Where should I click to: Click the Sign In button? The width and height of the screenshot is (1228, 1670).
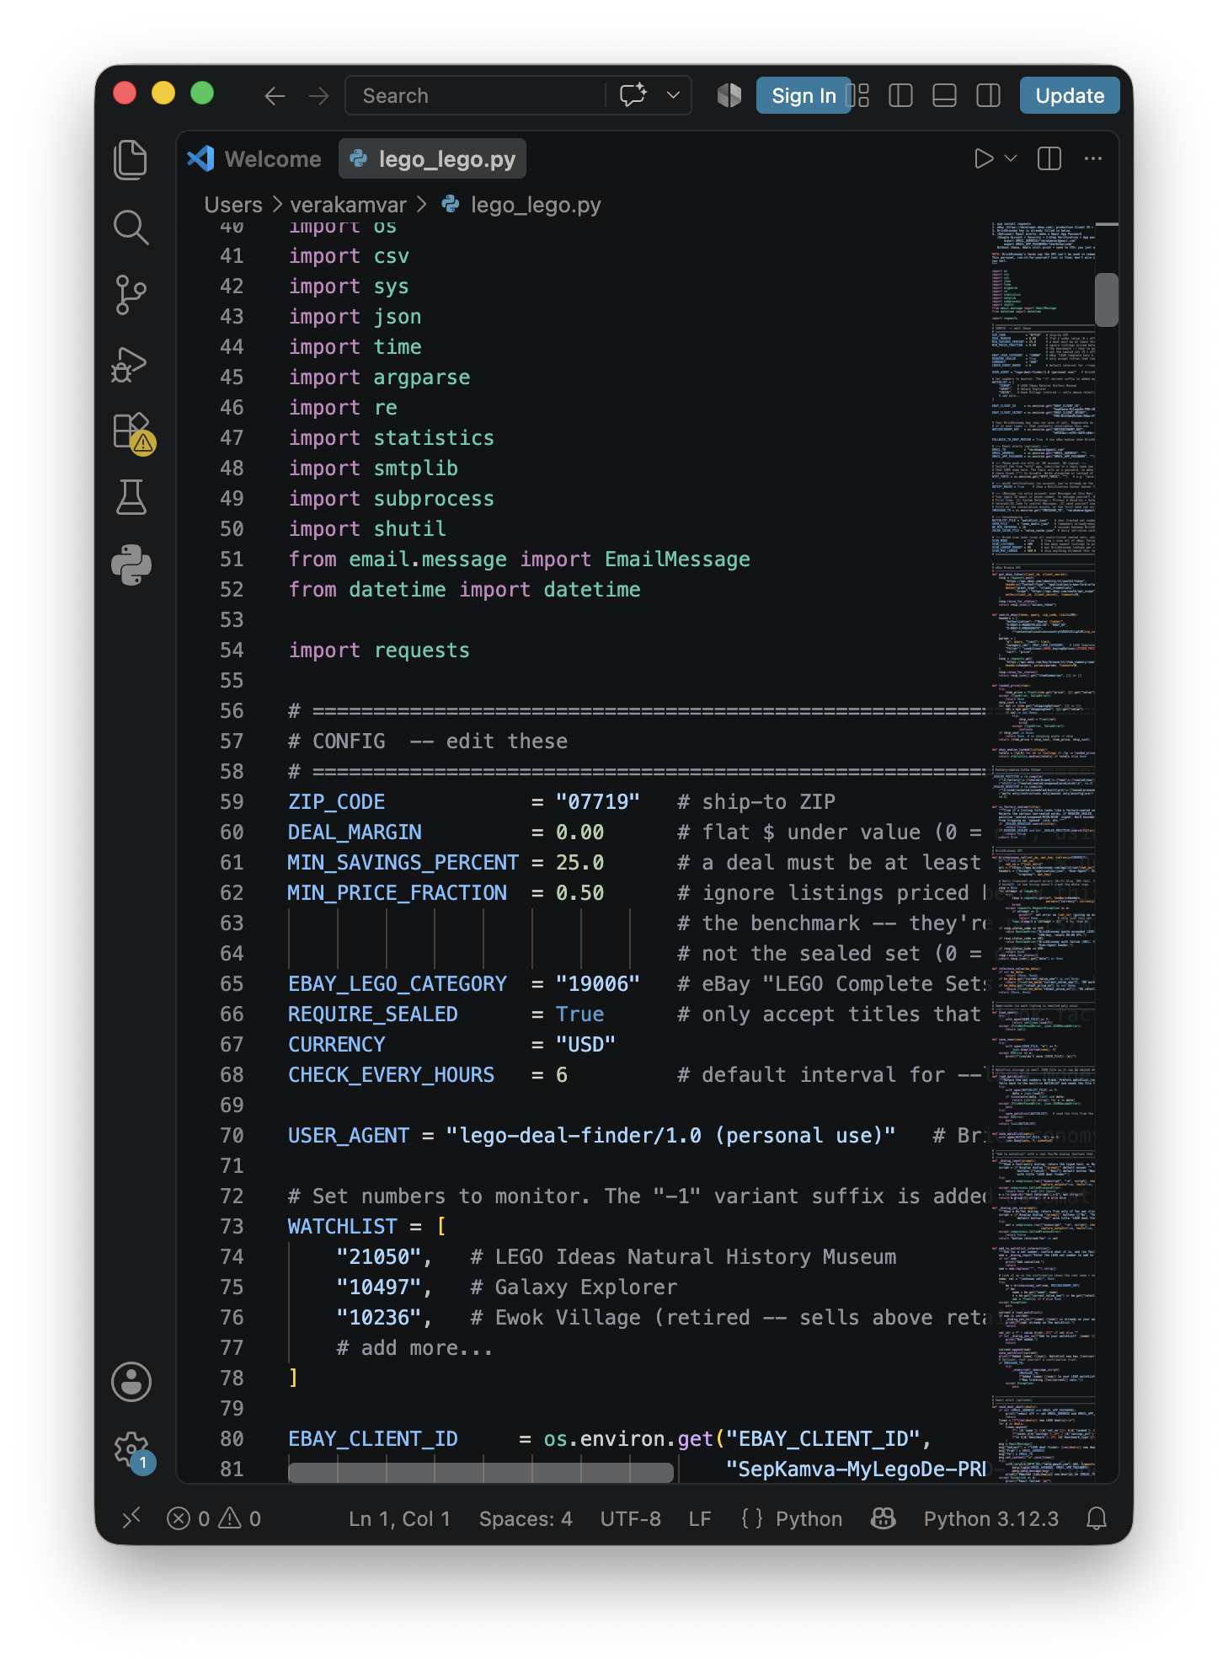(803, 95)
